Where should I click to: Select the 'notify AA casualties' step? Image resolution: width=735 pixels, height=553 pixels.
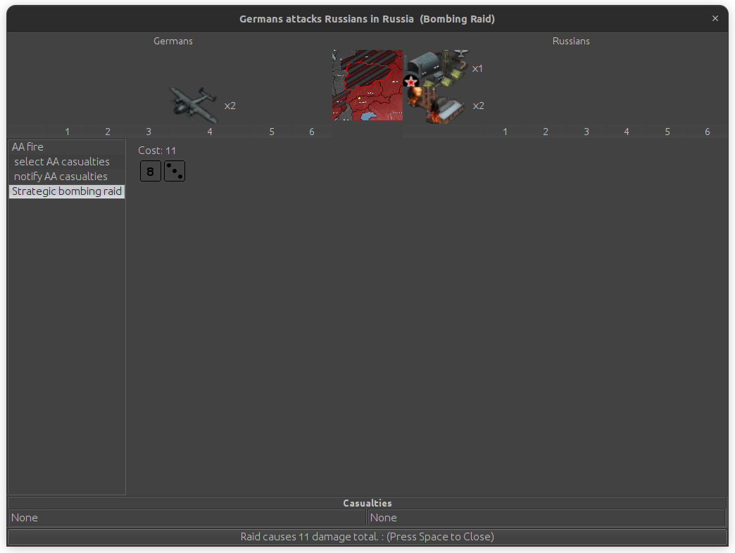click(x=67, y=177)
